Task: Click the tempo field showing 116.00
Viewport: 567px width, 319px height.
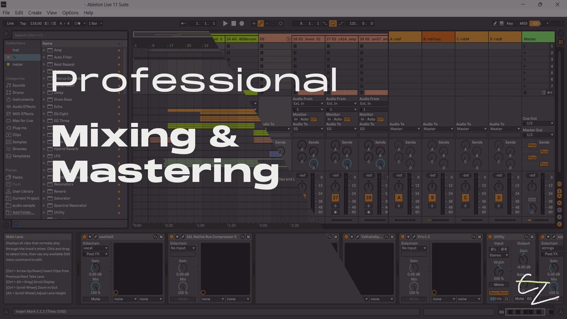Action: click(36, 23)
